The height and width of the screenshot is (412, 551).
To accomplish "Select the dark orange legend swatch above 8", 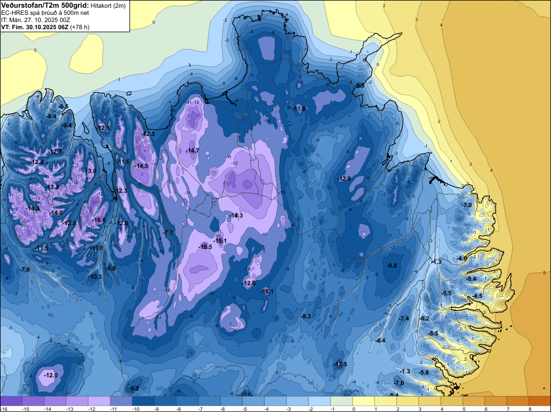I will (x=539, y=401).
